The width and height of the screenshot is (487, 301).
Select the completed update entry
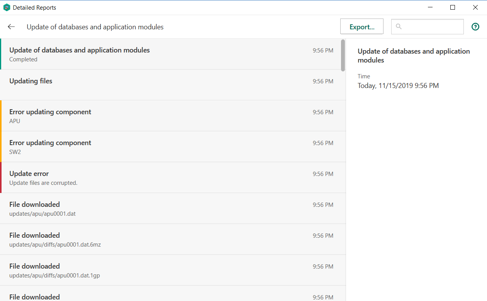(170, 54)
